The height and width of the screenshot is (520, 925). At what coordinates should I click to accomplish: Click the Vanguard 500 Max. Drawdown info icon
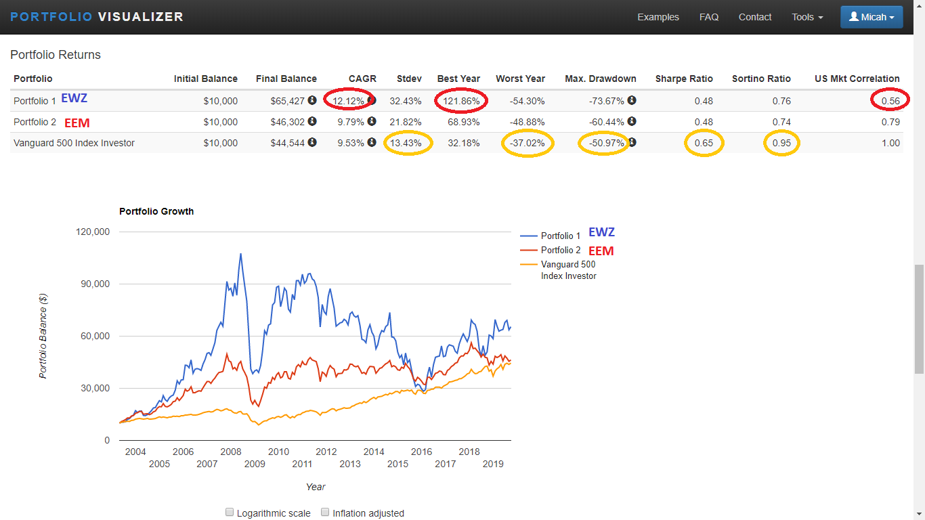coord(632,142)
